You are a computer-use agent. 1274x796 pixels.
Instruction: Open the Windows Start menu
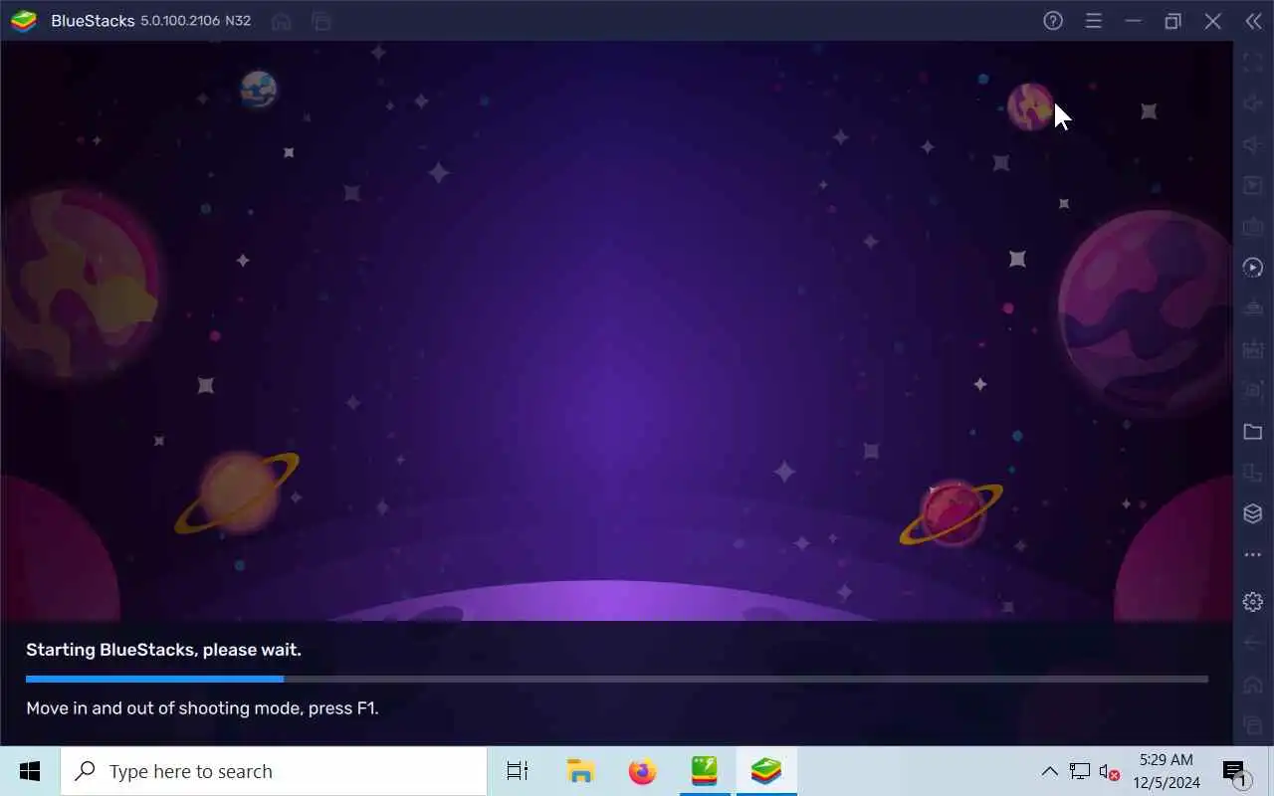(x=30, y=771)
